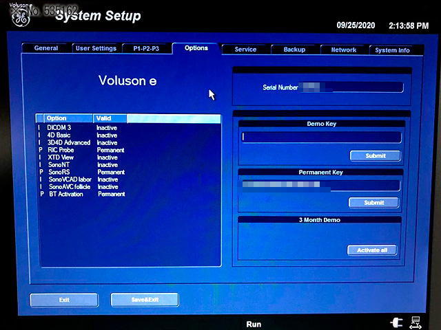Click the Inactive status of DICOM 3
This screenshot has width=441, height=330.
click(107, 128)
